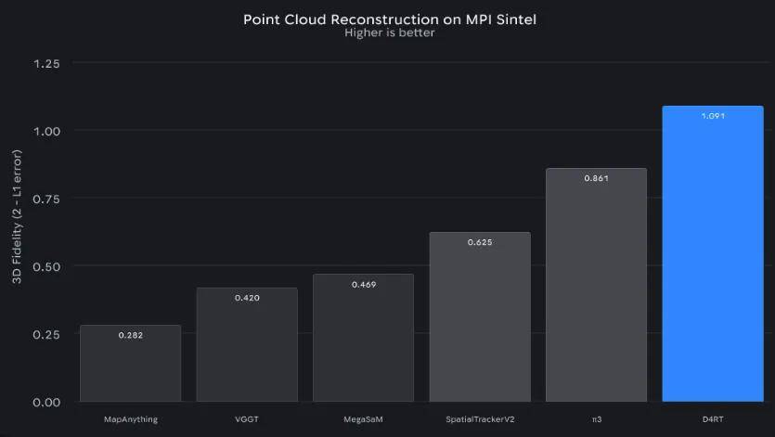The height and width of the screenshot is (437, 775).
Task: Click the 0.282 value label
Action: (130, 334)
